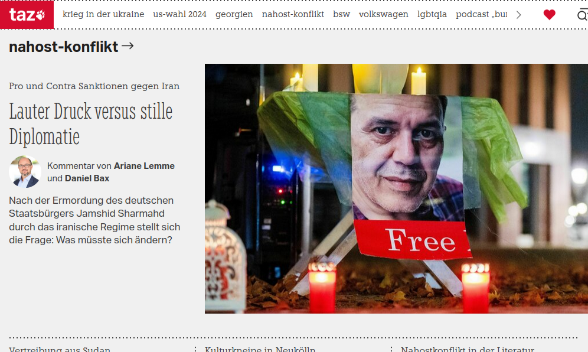Expand more topics with right chevron
Screen dimensions: 588x352
coord(518,15)
